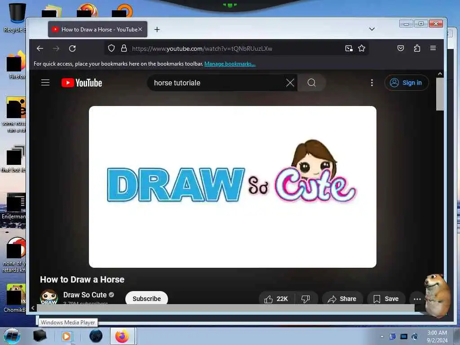Viewport: 460px width, 345px height.
Task: Expand the list all tabs chevron
Action: point(372,29)
